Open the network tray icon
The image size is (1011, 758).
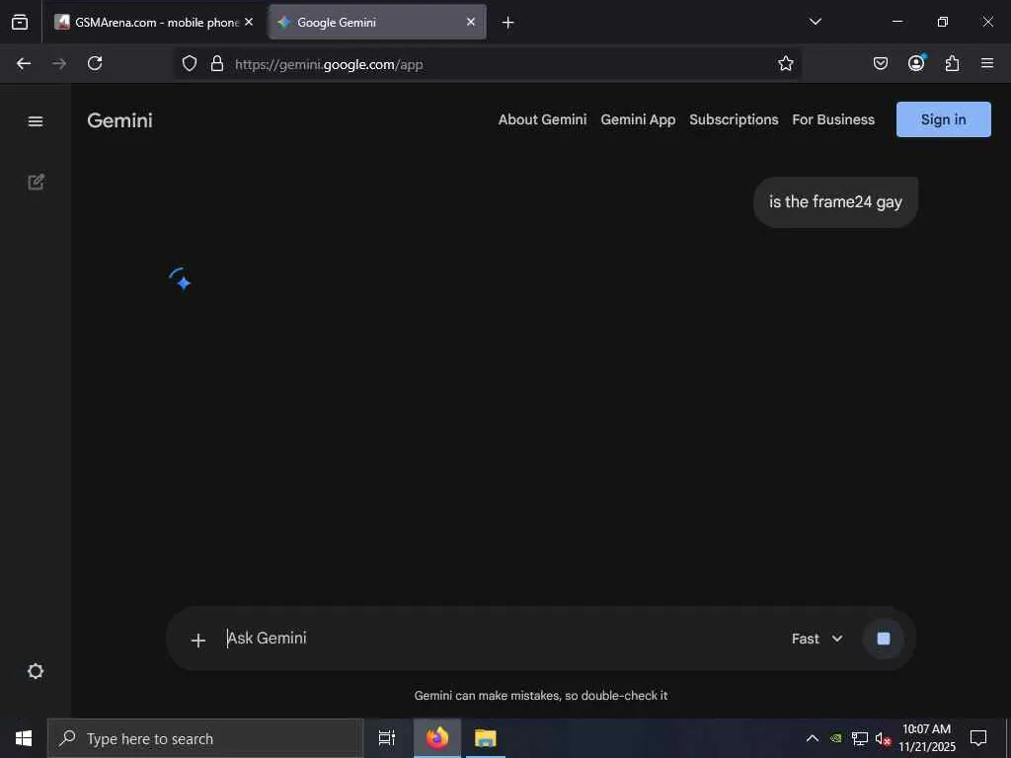pos(860,738)
